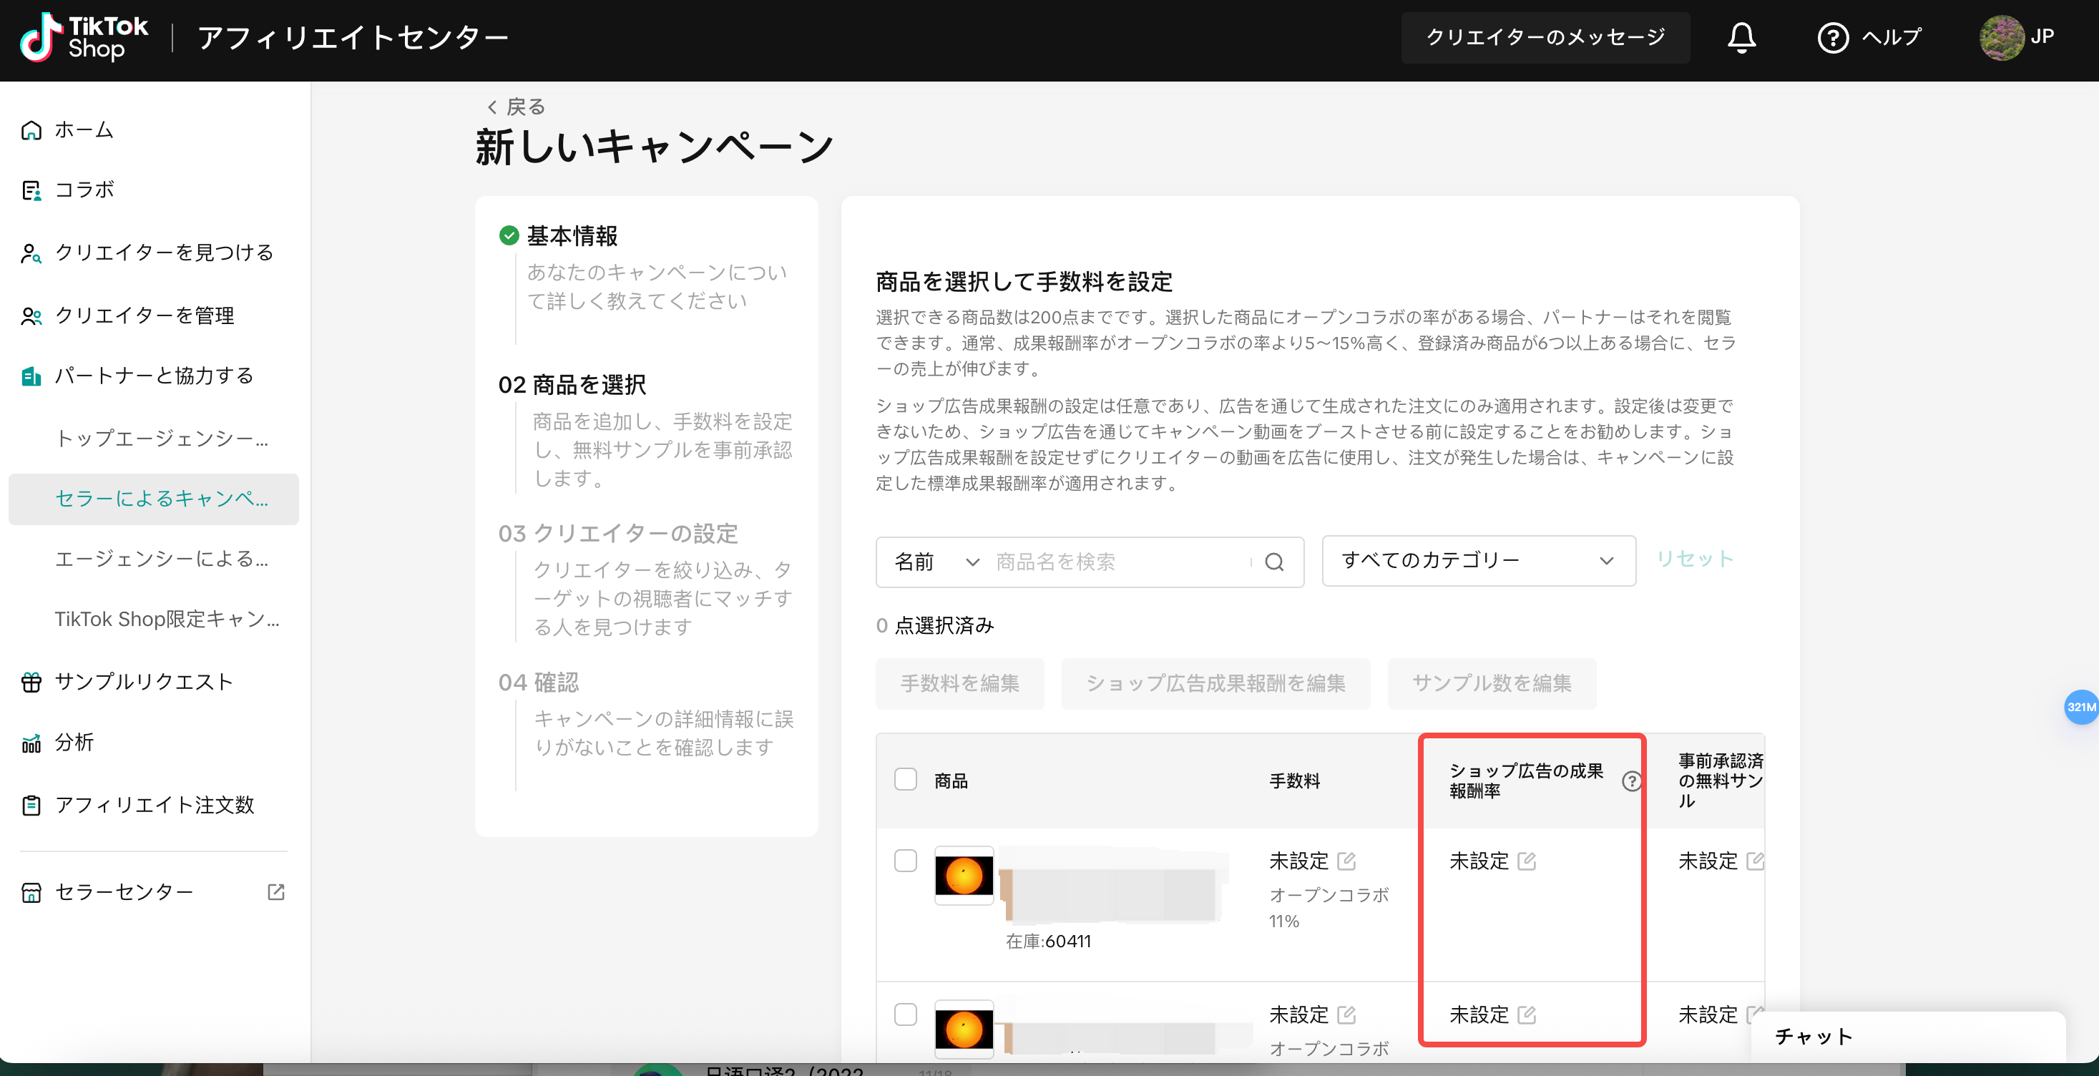Viewport: 2099px width, 1076px height.
Task: Click ショップ広告成果報酬を編集 button
Action: coord(1215,683)
